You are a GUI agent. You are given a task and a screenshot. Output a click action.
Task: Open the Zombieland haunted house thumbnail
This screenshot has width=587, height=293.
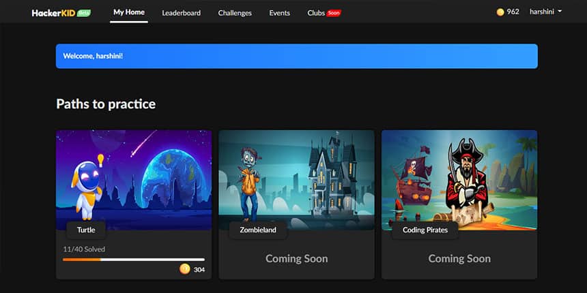(x=296, y=180)
